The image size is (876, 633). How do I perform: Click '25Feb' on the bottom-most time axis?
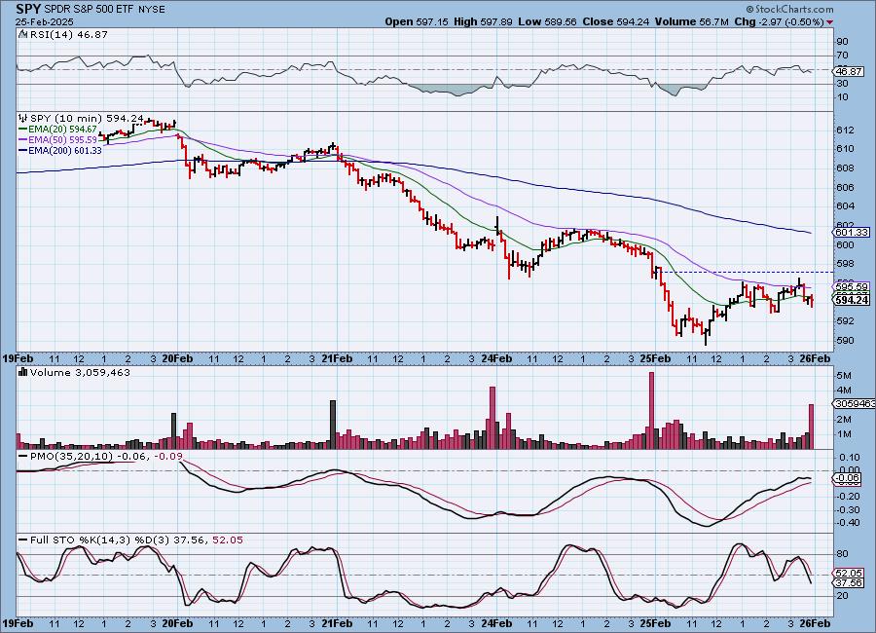(655, 623)
